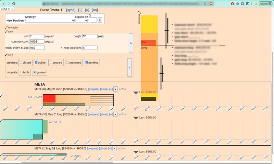
Task: Click the red Short bar segment
Action: (149, 43)
